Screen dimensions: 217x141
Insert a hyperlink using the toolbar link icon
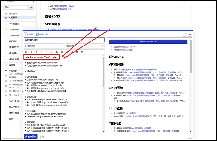42,52
